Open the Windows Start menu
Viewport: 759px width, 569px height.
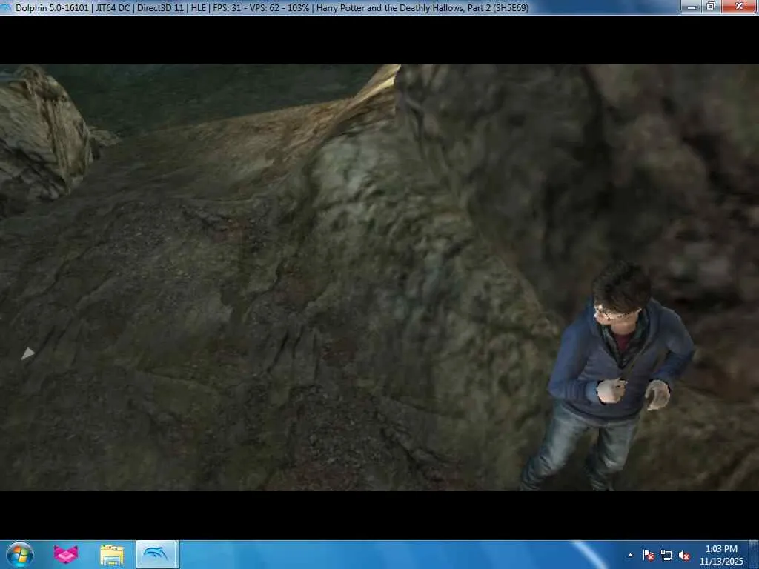click(20, 554)
